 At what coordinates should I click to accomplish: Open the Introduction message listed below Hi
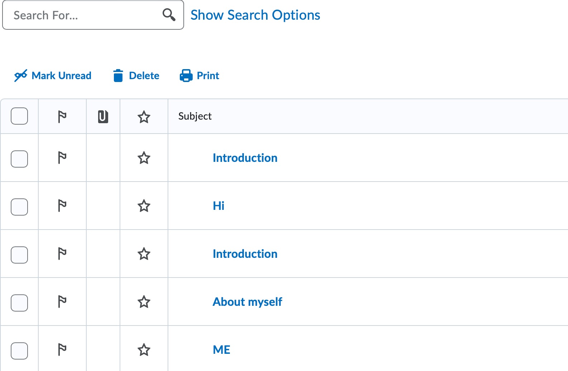coord(245,254)
